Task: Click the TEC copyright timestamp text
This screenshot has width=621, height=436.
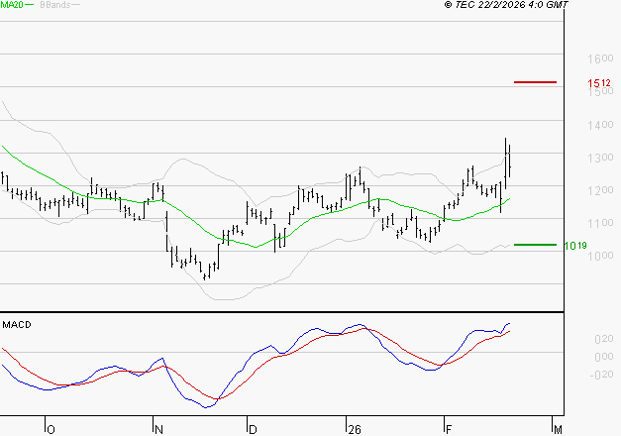Action: pyautogui.click(x=506, y=5)
